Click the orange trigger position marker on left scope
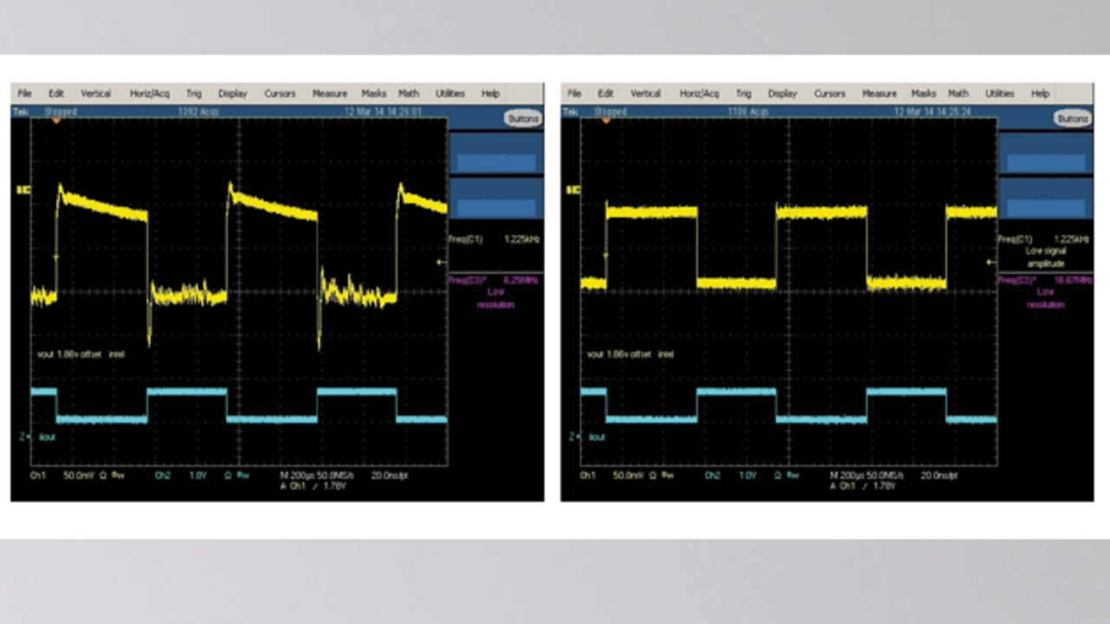Screen dimensions: 1110x624 point(56,121)
